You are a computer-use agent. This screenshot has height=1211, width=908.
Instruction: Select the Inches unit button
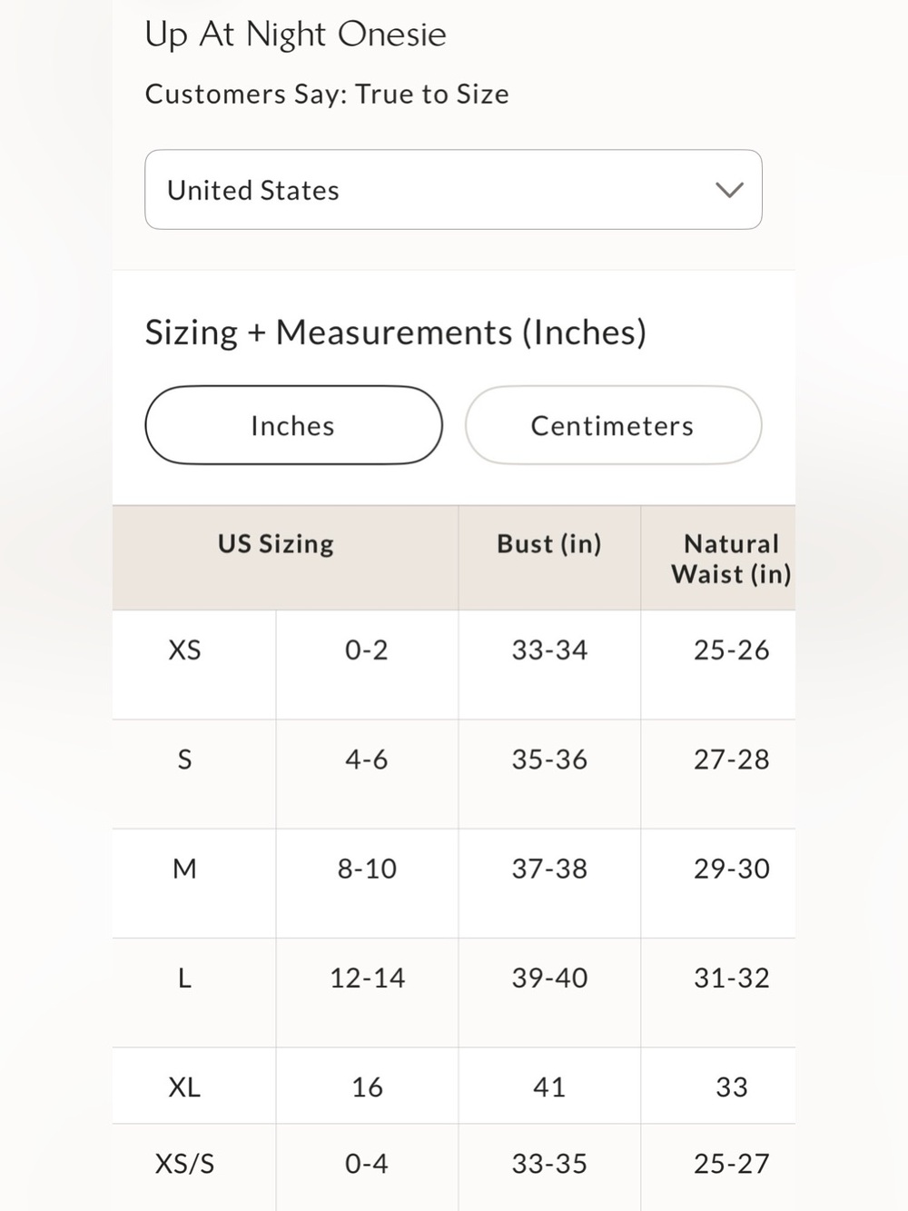pyautogui.click(x=293, y=425)
